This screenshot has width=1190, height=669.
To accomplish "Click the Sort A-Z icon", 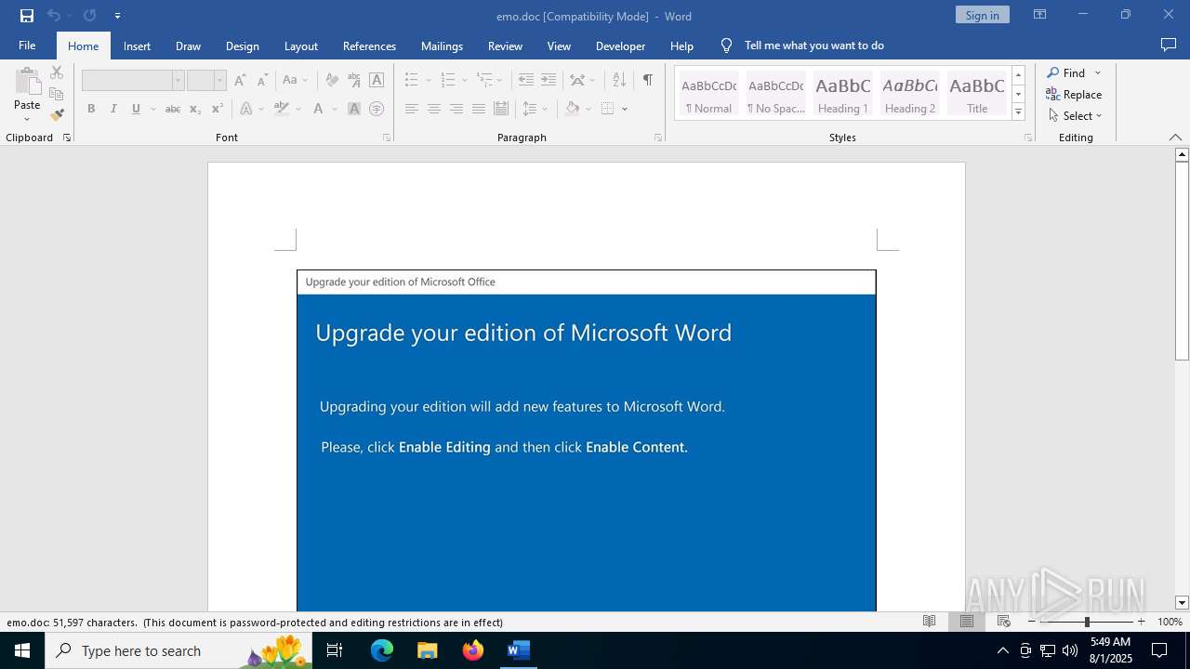I will pyautogui.click(x=619, y=81).
